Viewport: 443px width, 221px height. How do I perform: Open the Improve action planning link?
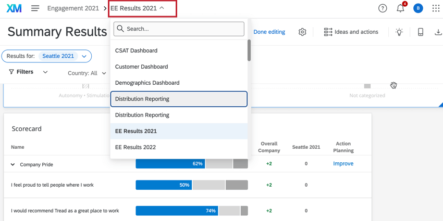click(343, 163)
